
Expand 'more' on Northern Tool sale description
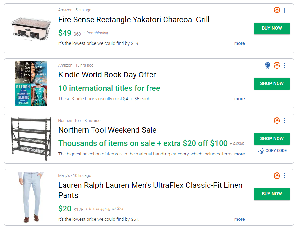[x=239, y=154]
